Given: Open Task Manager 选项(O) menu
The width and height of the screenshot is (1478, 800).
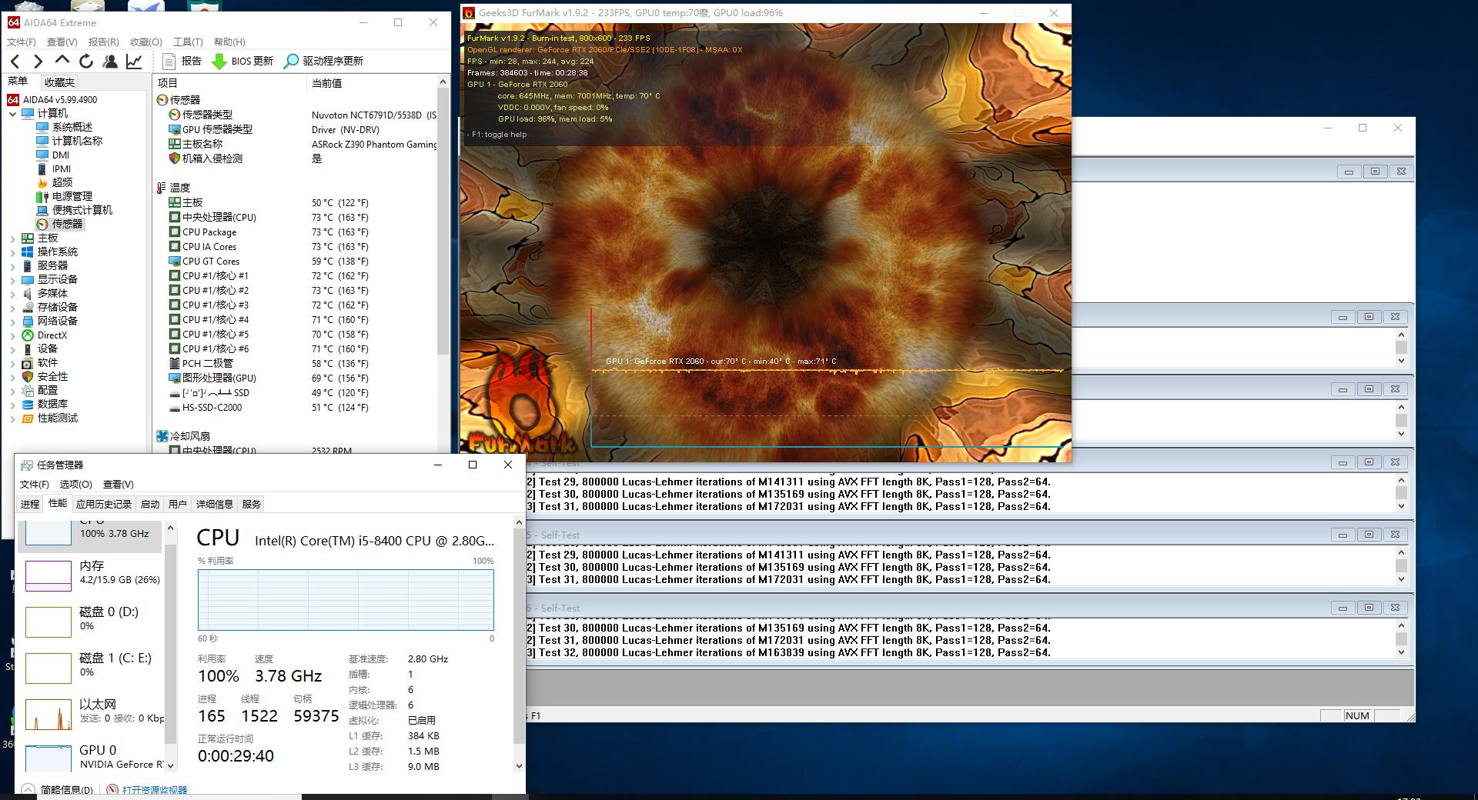Looking at the screenshot, I should tap(76, 484).
